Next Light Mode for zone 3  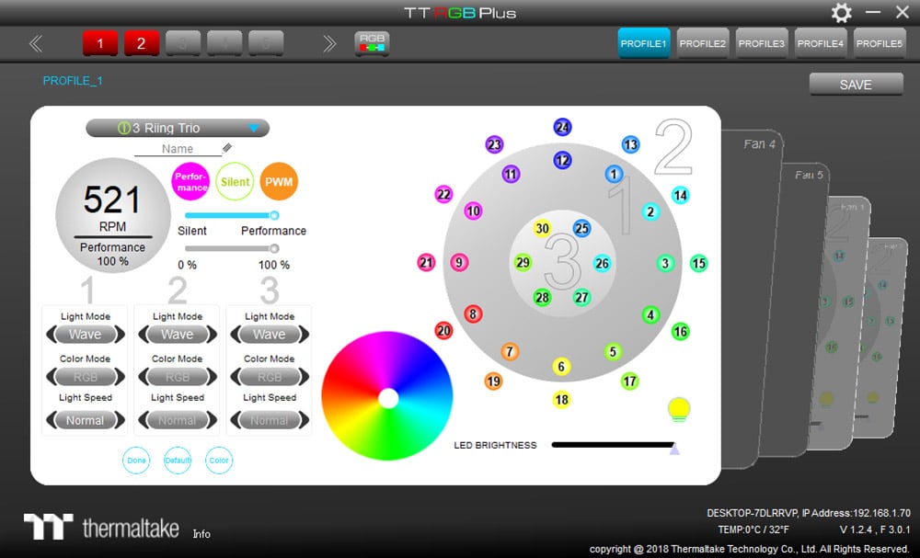304,335
